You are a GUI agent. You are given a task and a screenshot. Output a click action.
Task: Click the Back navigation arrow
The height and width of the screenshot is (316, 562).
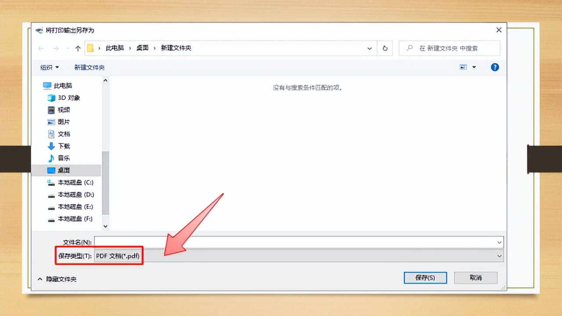(41, 48)
